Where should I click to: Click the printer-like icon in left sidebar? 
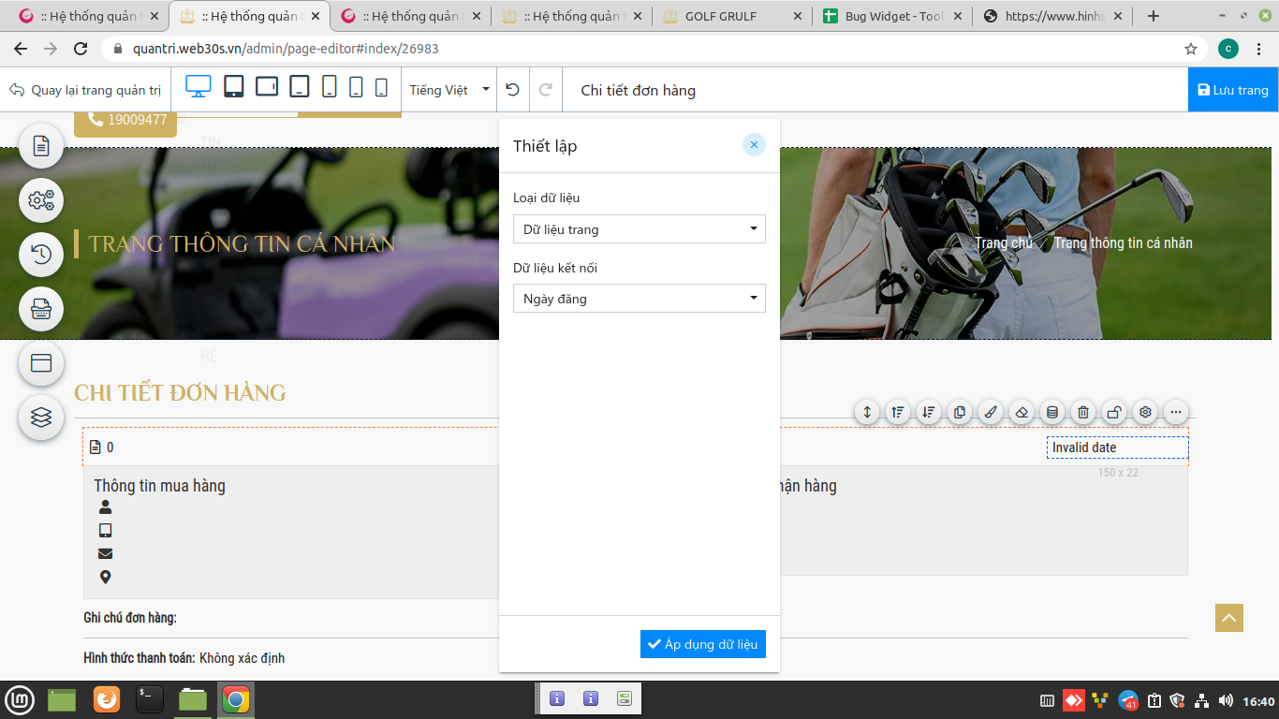coord(41,309)
